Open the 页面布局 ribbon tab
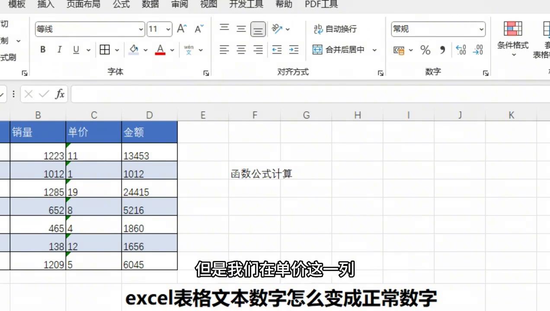Viewport: 550px width, 311px height. (83, 4)
